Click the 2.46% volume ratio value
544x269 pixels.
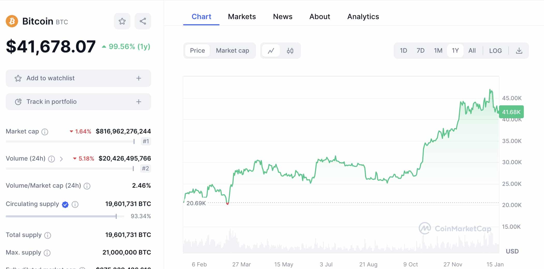pos(141,186)
